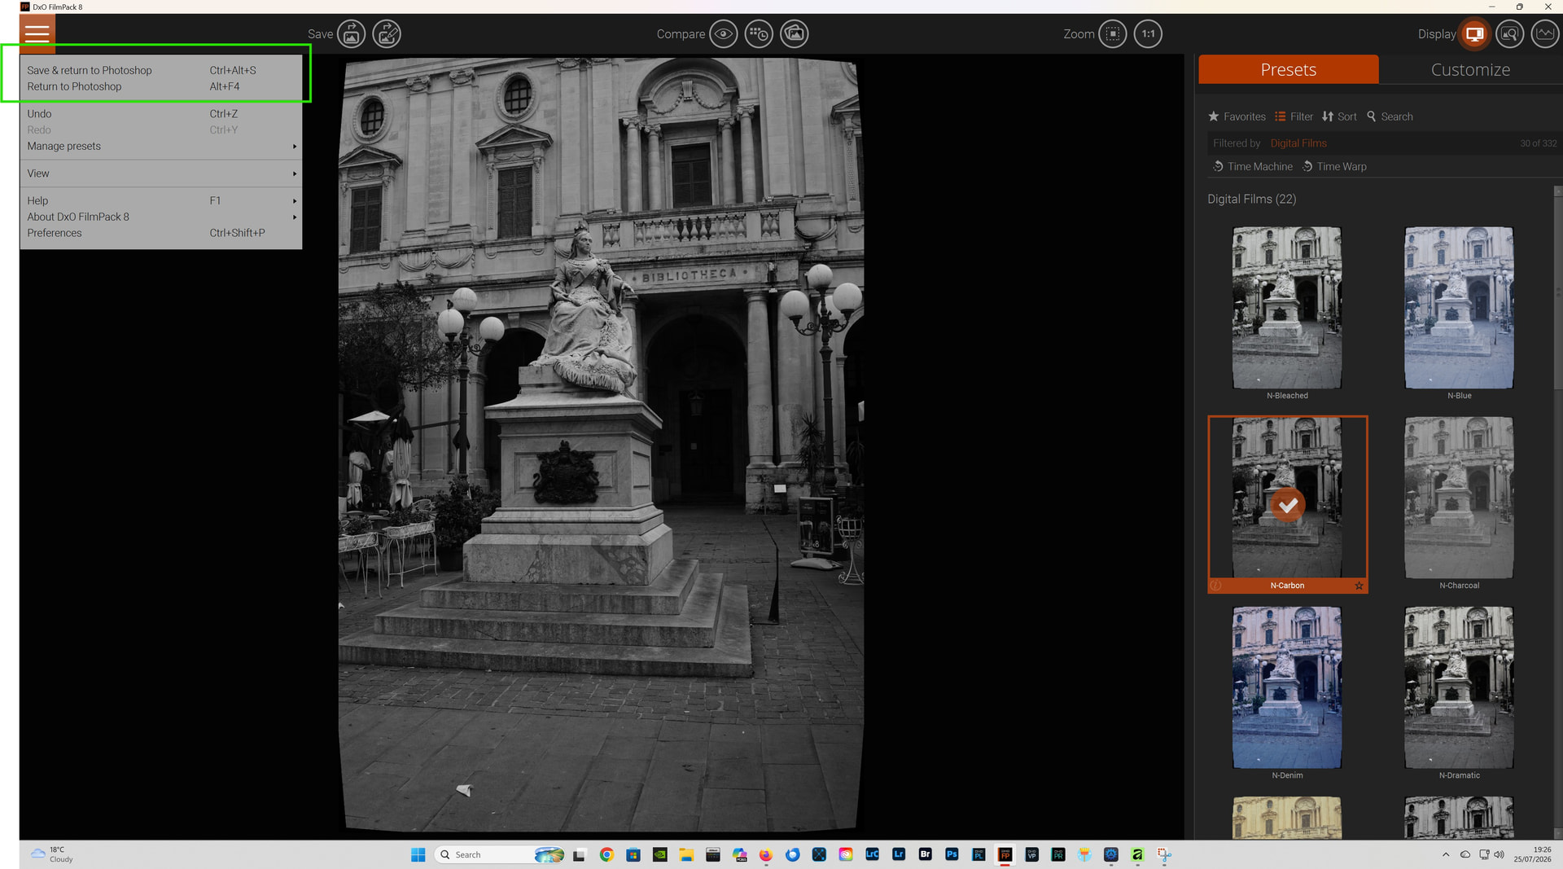The height and width of the screenshot is (869, 1563).
Task: Open Lightroom Classic from the taskbar
Action: point(872,854)
